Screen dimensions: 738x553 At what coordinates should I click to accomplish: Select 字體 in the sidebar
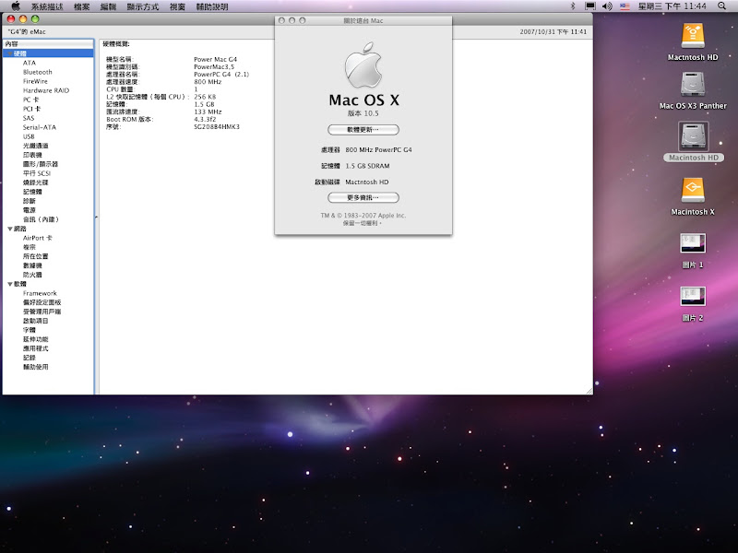30,330
